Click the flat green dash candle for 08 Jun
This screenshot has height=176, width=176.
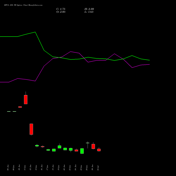click(x=9, y=111)
